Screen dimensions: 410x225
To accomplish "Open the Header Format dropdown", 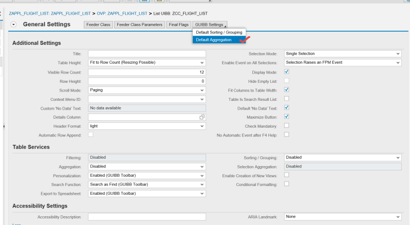I will 147,126.
